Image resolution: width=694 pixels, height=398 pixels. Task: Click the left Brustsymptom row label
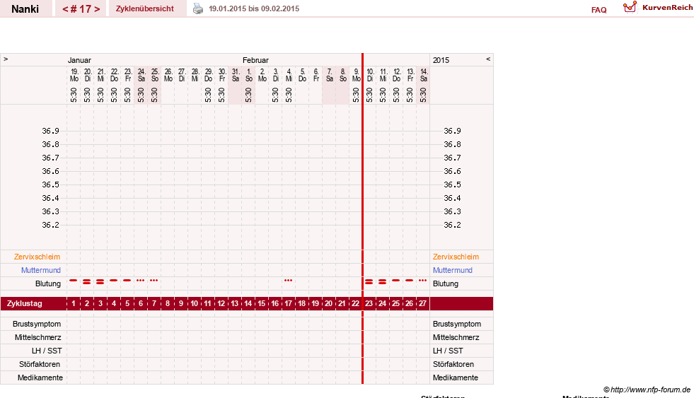tap(37, 324)
